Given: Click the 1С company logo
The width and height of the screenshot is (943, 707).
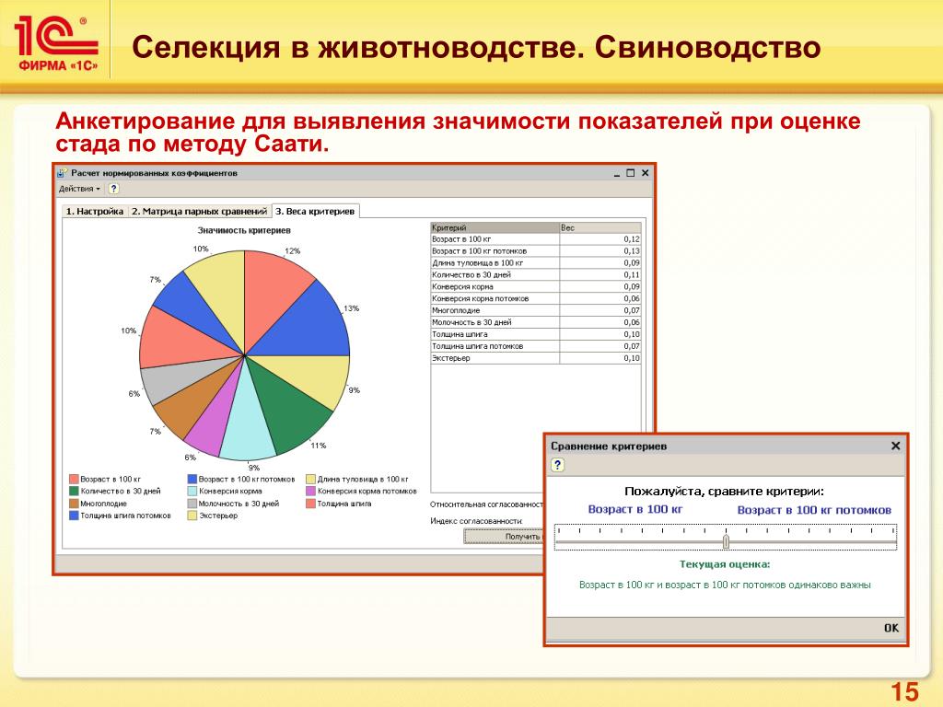Looking at the screenshot, I should (56, 43).
